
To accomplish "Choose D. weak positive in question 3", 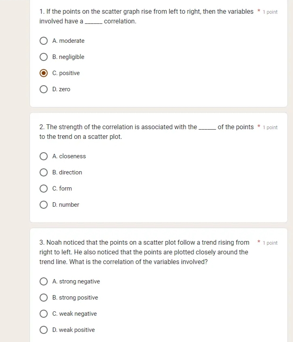I will (44, 330).
